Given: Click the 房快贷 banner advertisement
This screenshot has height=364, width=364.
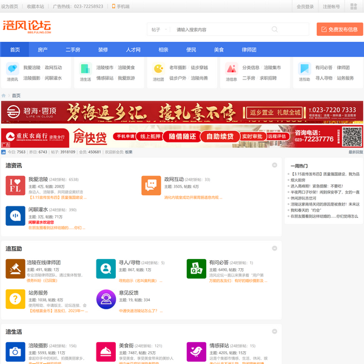Looking at the screenshot, I should tap(181, 137).
